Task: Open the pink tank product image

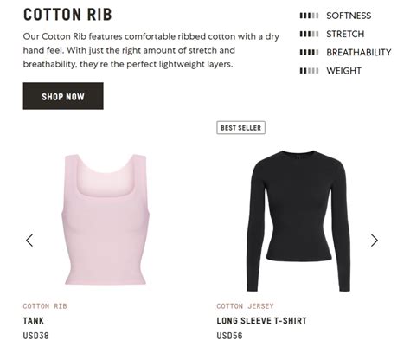Action: point(106,219)
